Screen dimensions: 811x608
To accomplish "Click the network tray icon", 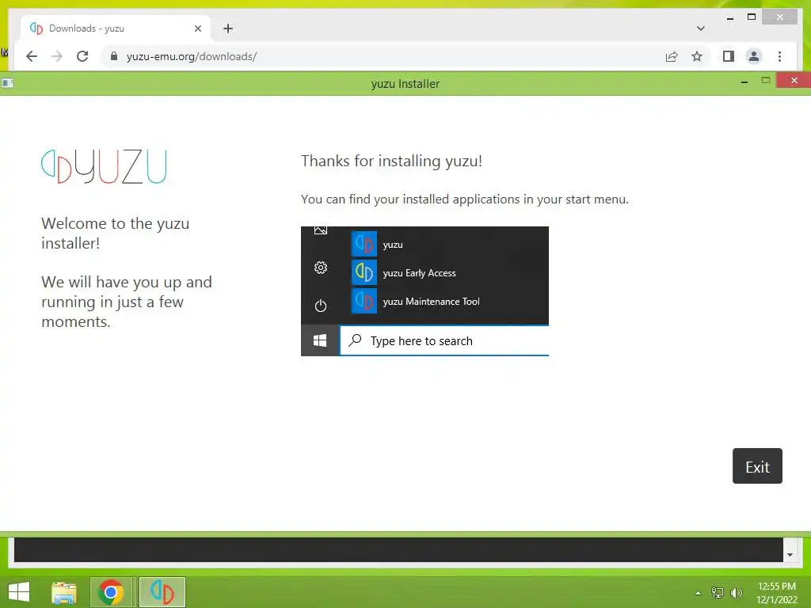I will 718,593.
